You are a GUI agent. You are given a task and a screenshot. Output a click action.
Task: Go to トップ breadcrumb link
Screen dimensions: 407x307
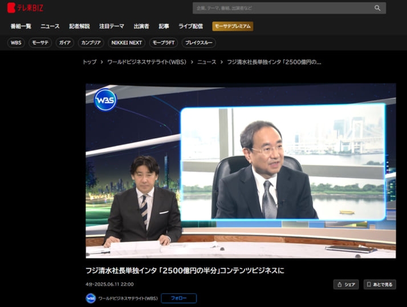89,62
